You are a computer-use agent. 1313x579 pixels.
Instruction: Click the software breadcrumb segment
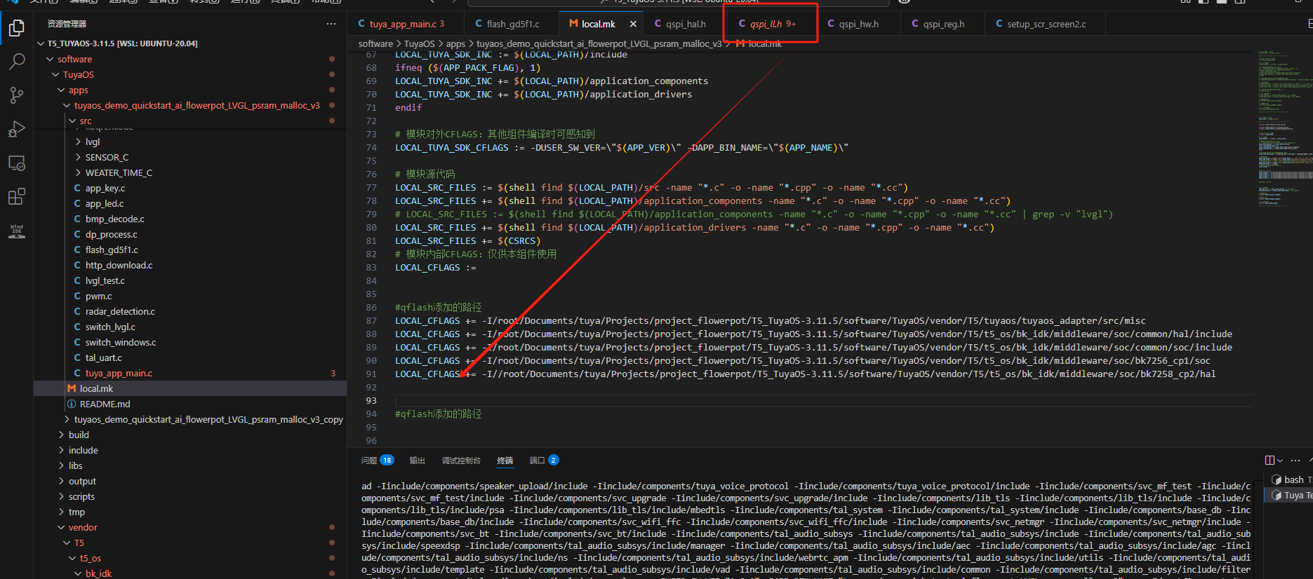click(375, 43)
